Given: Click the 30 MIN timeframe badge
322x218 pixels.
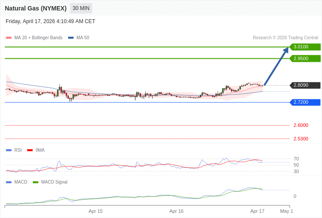Looking at the screenshot, I should click(x=81, y=8).
